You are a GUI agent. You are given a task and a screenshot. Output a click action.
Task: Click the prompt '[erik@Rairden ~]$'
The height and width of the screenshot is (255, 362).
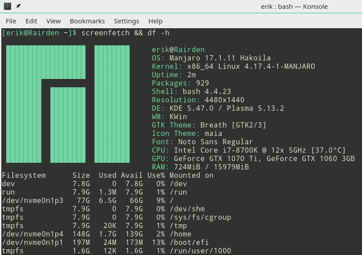(39, 33)
